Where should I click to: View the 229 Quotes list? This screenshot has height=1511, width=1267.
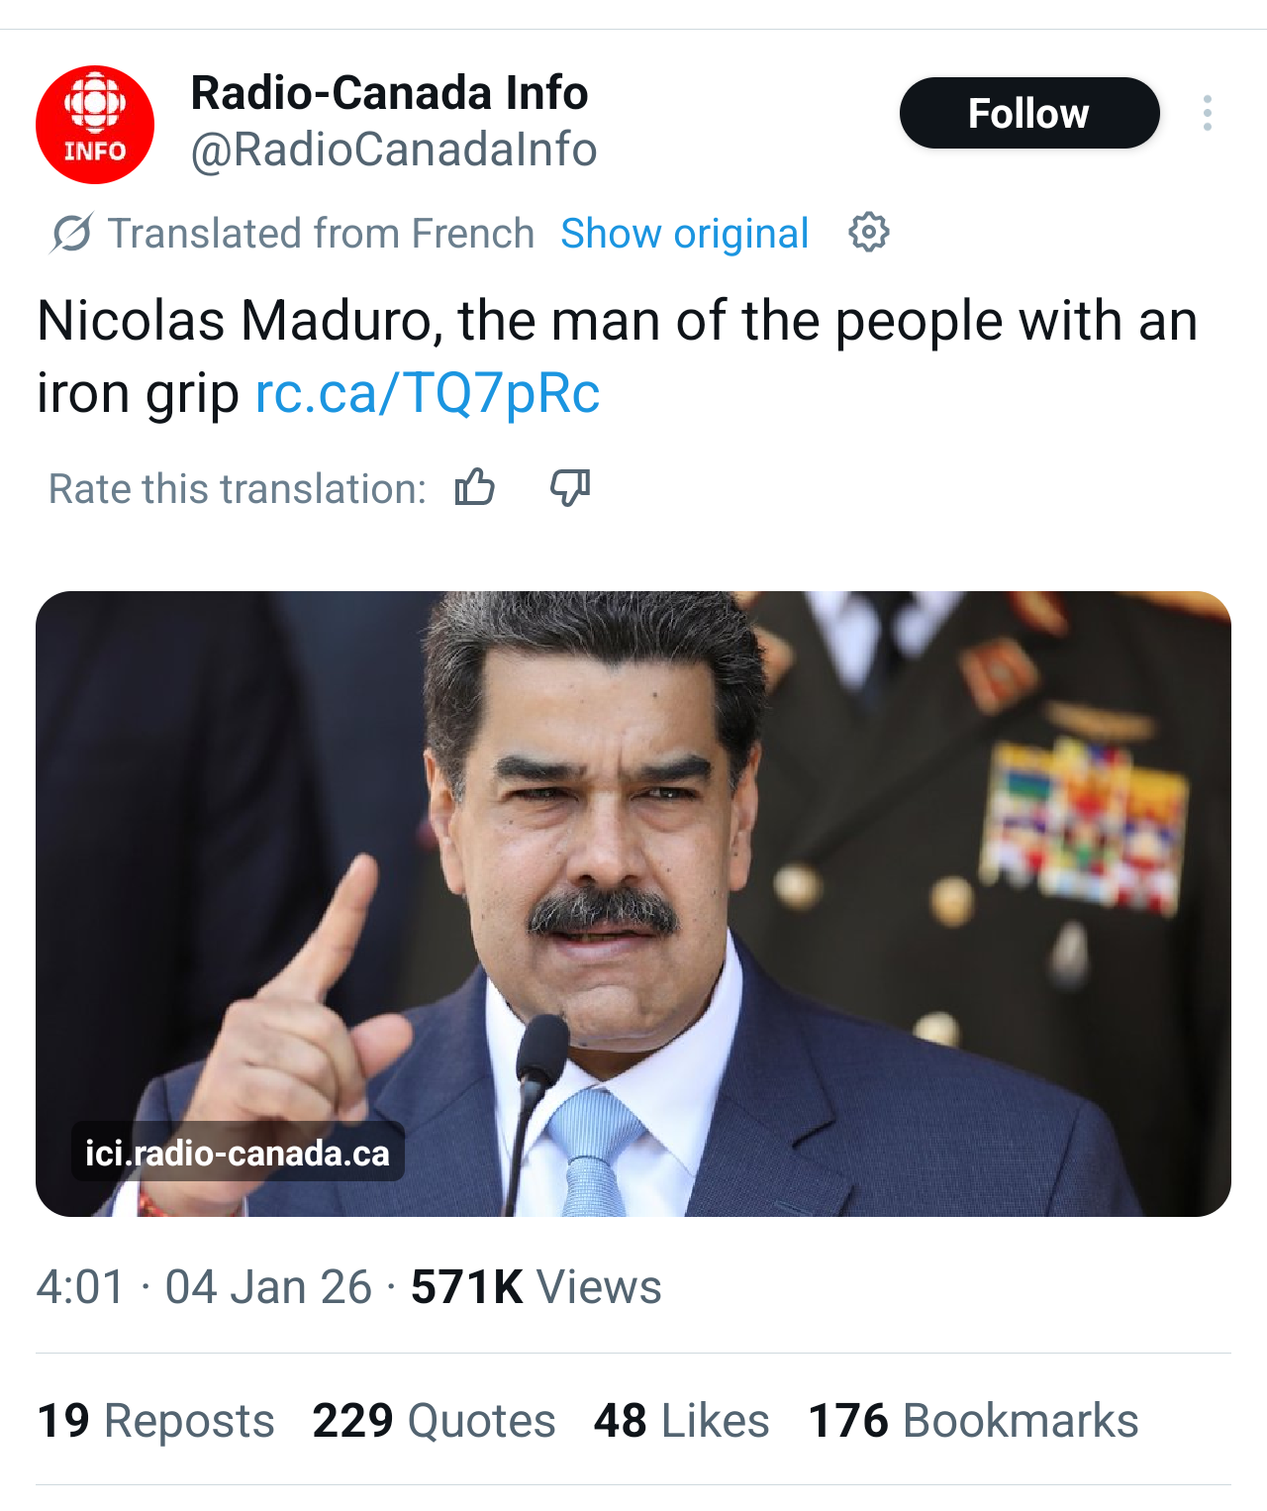434,1421
